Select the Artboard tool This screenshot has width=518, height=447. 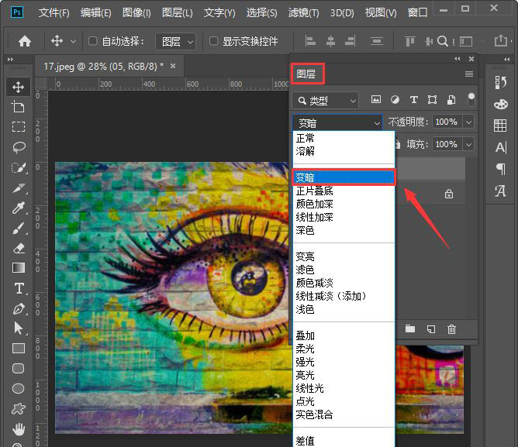(18, 107)
